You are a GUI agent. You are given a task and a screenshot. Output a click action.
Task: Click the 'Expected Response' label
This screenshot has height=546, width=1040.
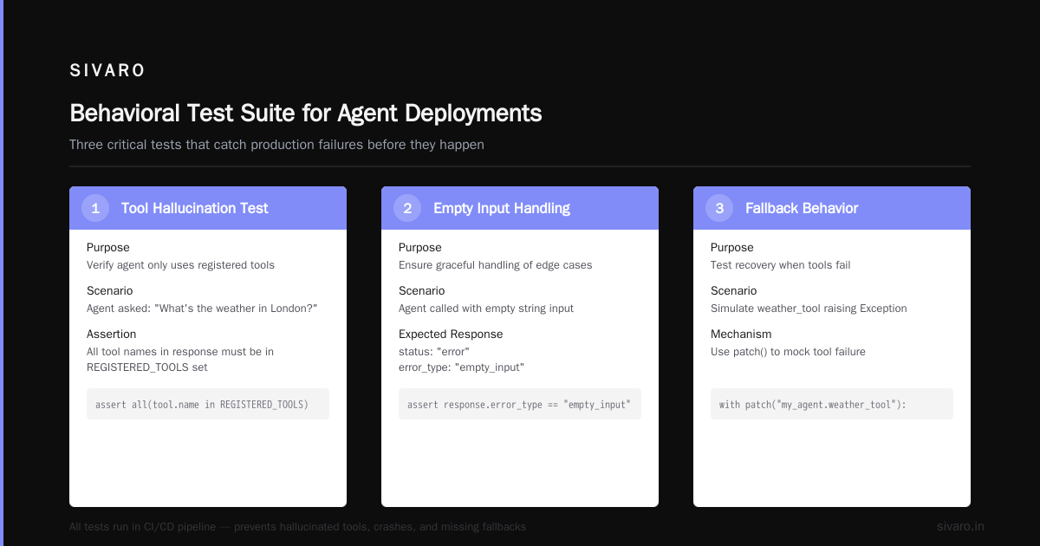click(451, 334)
